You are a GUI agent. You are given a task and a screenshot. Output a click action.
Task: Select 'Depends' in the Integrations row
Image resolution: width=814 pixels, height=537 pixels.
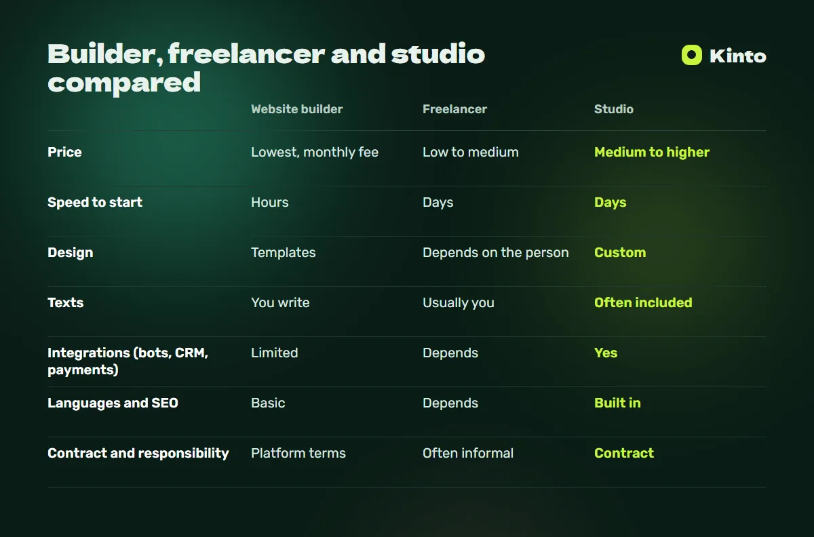450,353
